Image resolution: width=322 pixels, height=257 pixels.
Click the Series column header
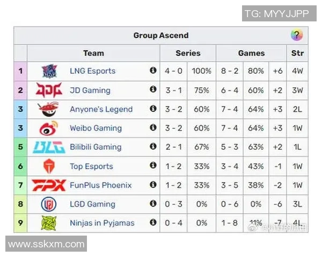point(188,53)
